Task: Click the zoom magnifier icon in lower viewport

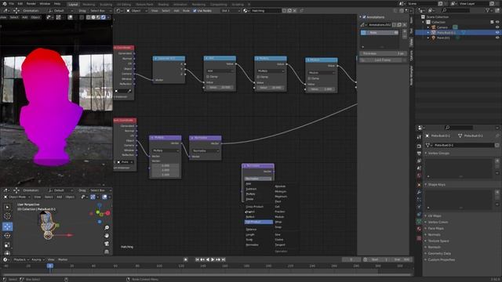Action: point(107,228)
